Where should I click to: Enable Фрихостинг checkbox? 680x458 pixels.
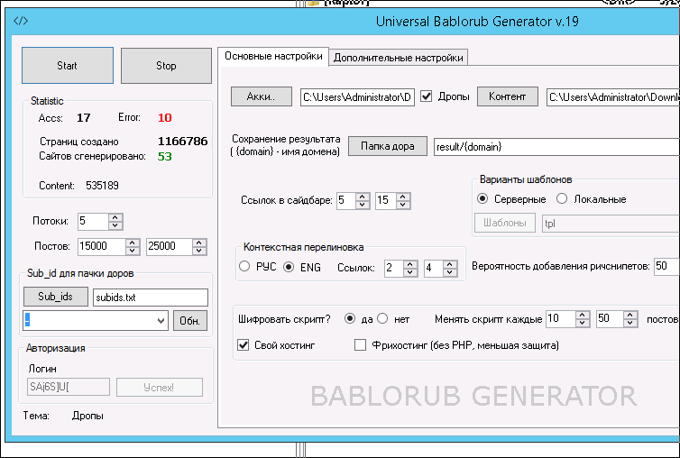click(x=360, y=345)
